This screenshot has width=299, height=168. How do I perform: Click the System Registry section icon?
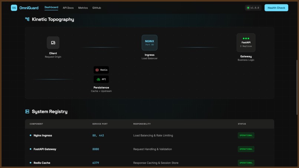(27, 111)
